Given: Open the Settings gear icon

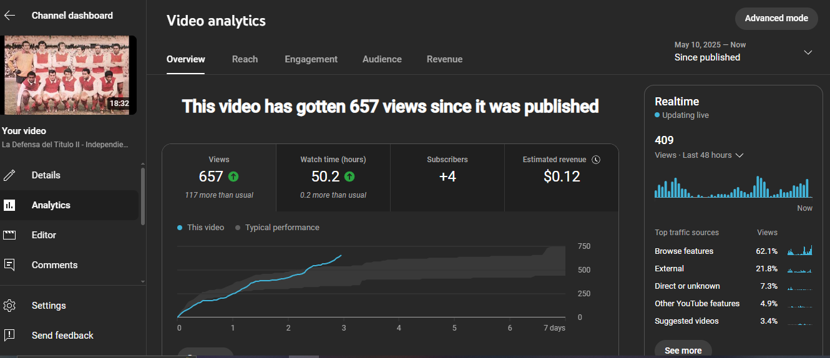Looking at the screenshot, I should pos(9,306).
